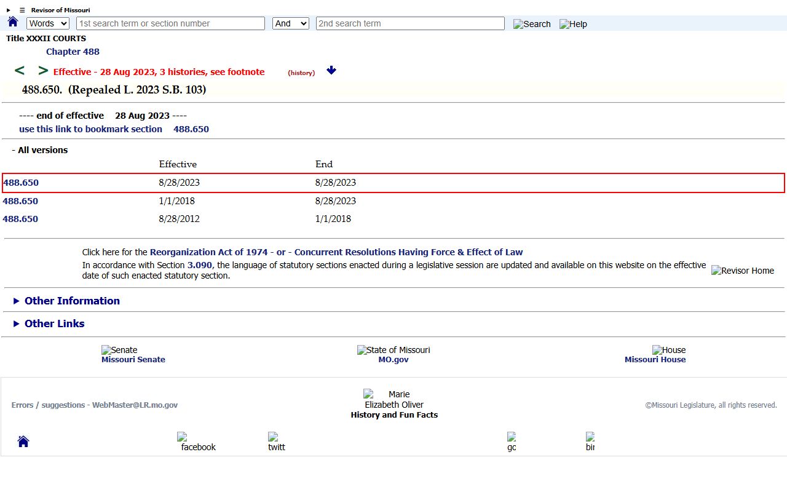Open the Missouri House link
787x492 pixels.
point(655,360)
